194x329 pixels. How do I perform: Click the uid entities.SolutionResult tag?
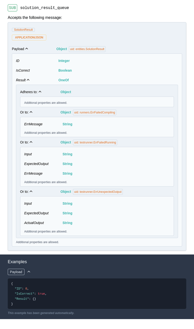coord(87,49)
